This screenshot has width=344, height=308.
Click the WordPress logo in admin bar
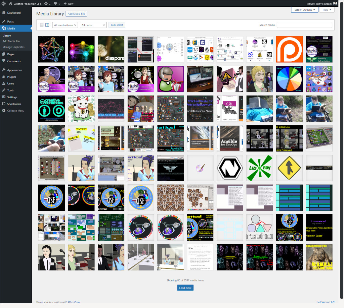4,4
